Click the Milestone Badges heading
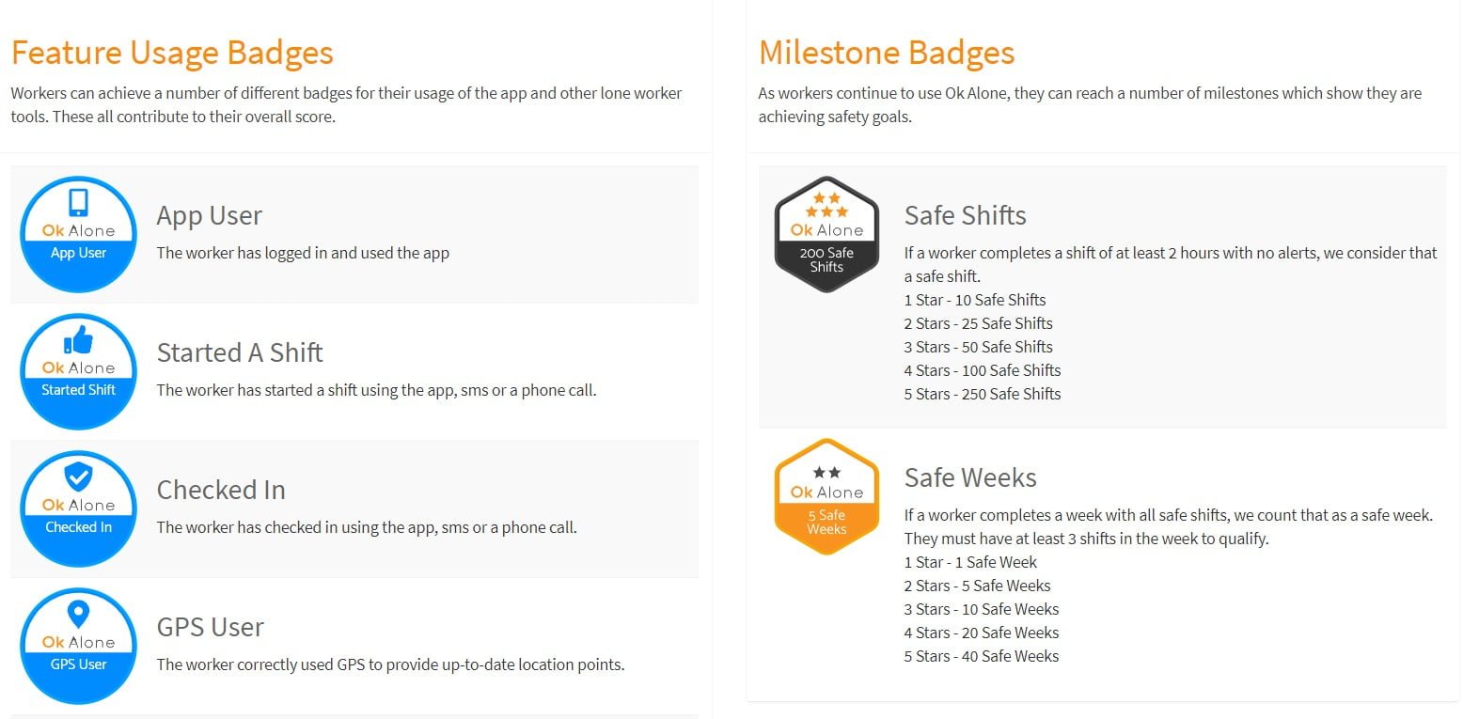 pos(887,53)
